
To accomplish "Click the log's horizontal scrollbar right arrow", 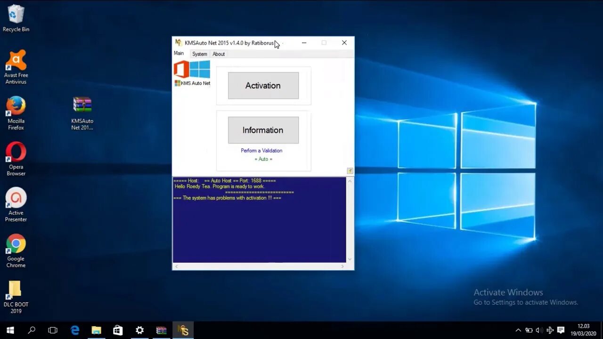I will (x=342, y=266).
